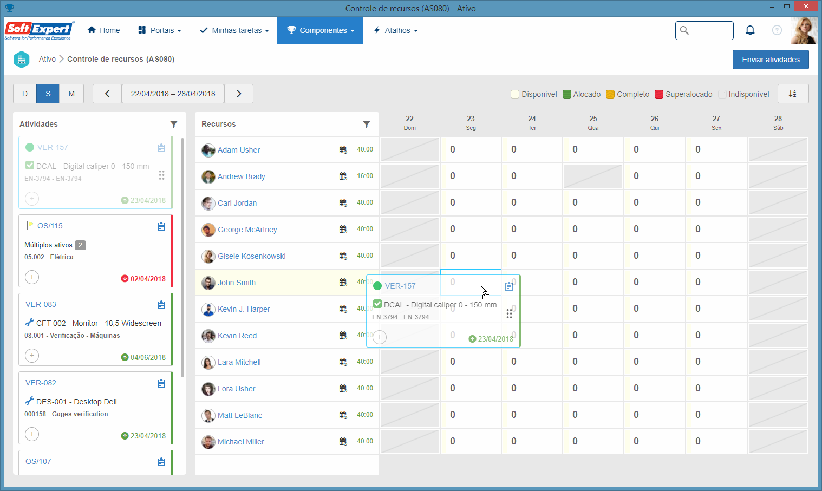The width and height of the screenshot is (822, 491).
Task: Click the plus circle on OS/115 card
Action: click(x=32, y=277)
